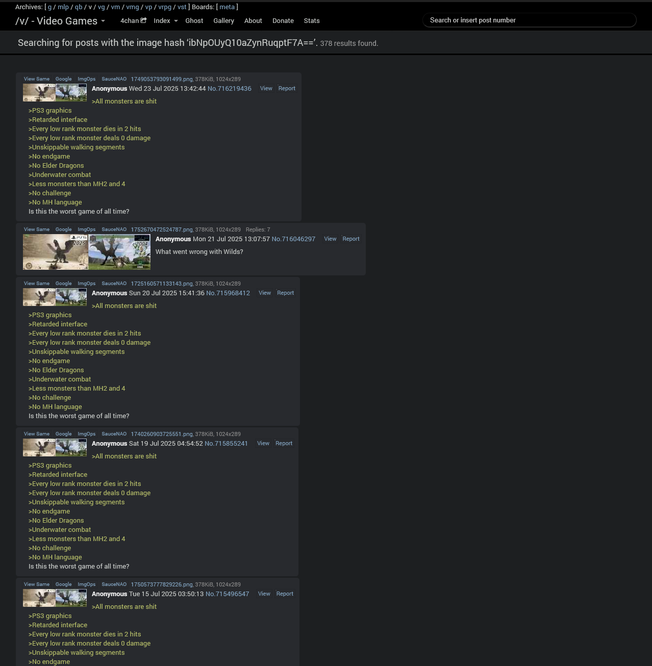Open thumbnail of post No.715496547
The height and width of the screenshot is (666, 652).
55,598
